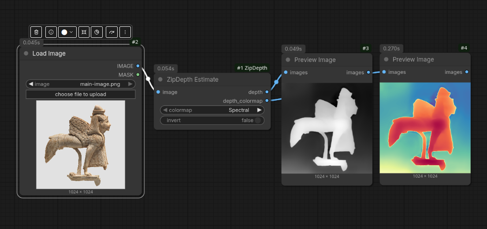Click the green MASK output slot
487x229 pixels.
[138, 75]
